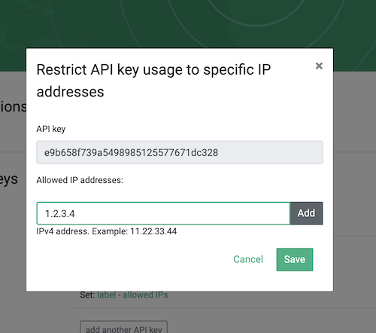Viewport: 376px width, 333px height.
Task: Close the restrict API key dialog
Action: tap(319, 66)
